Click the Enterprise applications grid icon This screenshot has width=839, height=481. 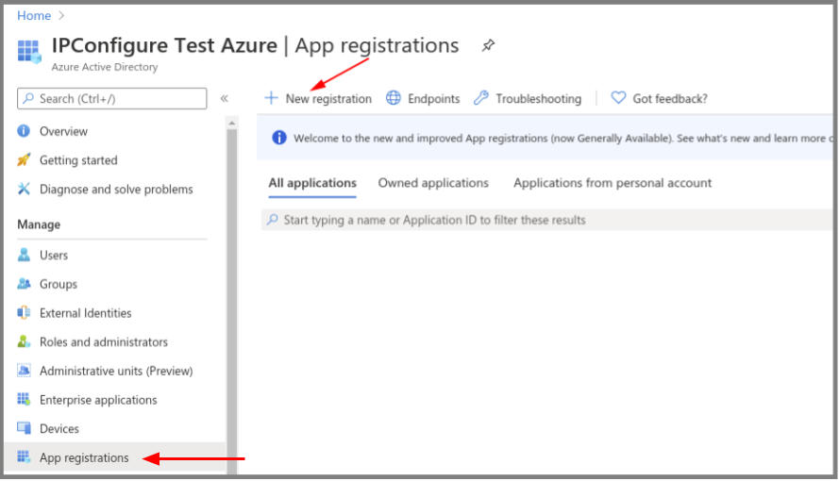25,400
